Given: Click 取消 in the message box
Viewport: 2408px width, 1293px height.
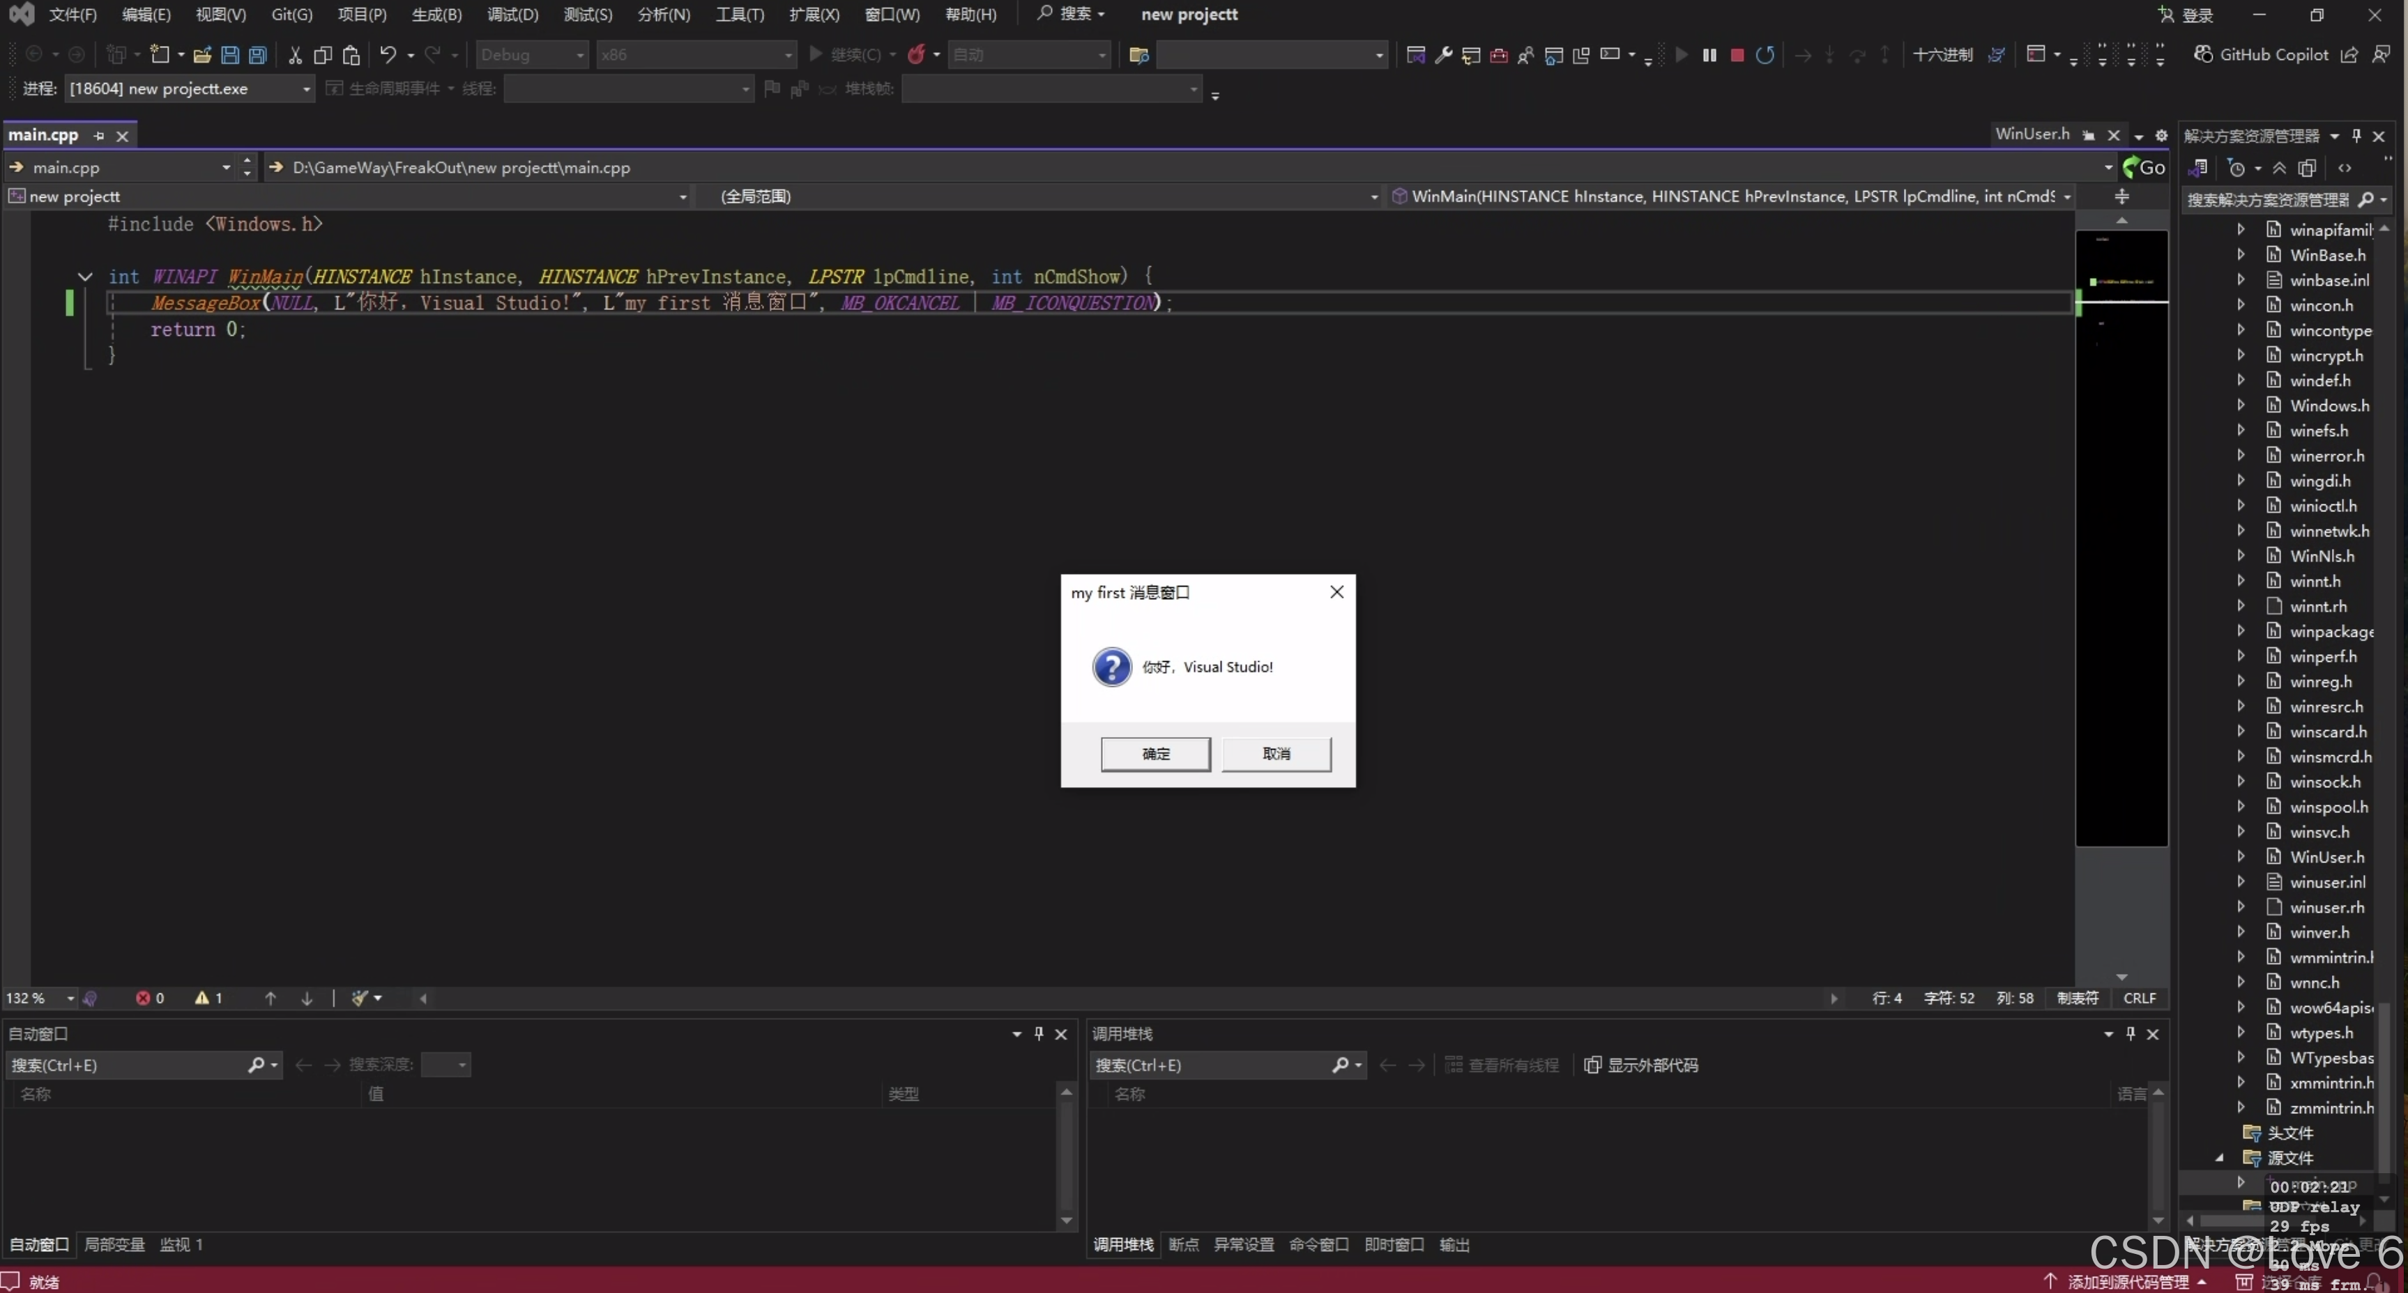Looking at the screenshot, I should pos(1276,754).
